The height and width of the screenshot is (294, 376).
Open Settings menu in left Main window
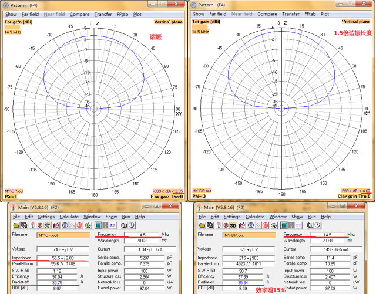[x=46, y=217]
